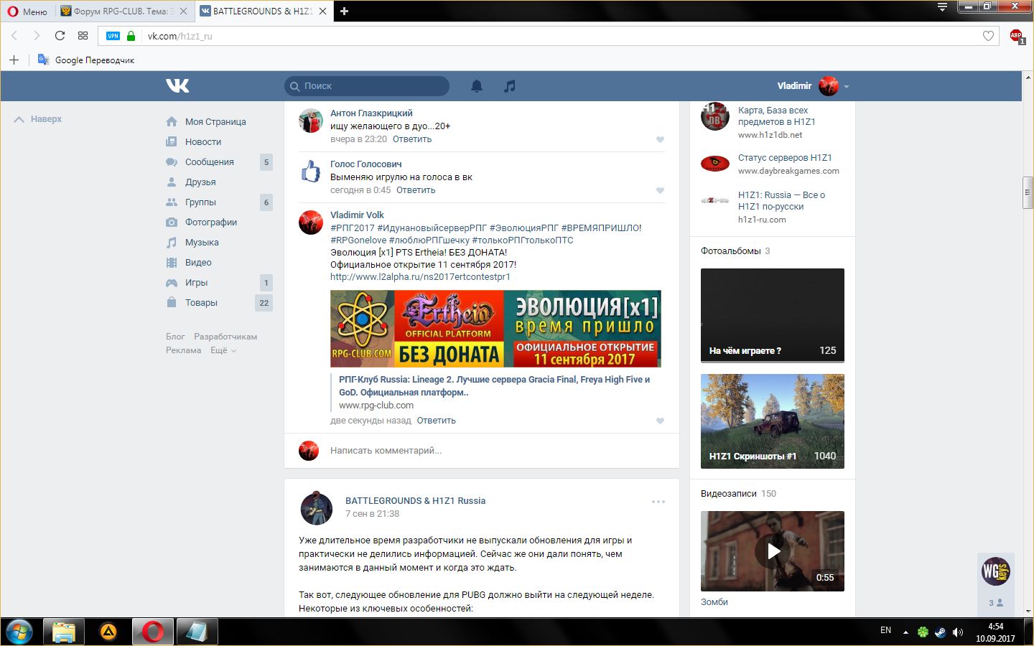Open Музыка in sidebar
The image size is (1034, 646).
point(202,243)
